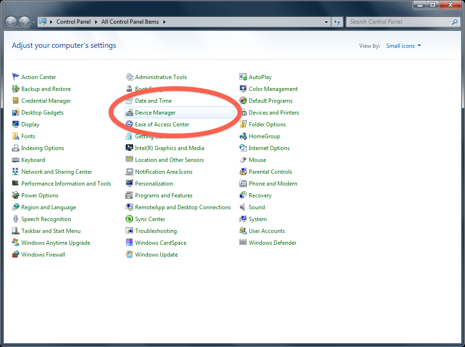Open Sound settings
The height and width of the screenshot is (347, 465).
(256, 207)
